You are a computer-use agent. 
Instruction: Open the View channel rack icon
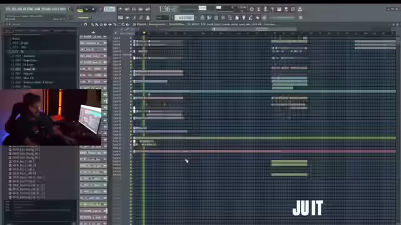click(216, 17)
